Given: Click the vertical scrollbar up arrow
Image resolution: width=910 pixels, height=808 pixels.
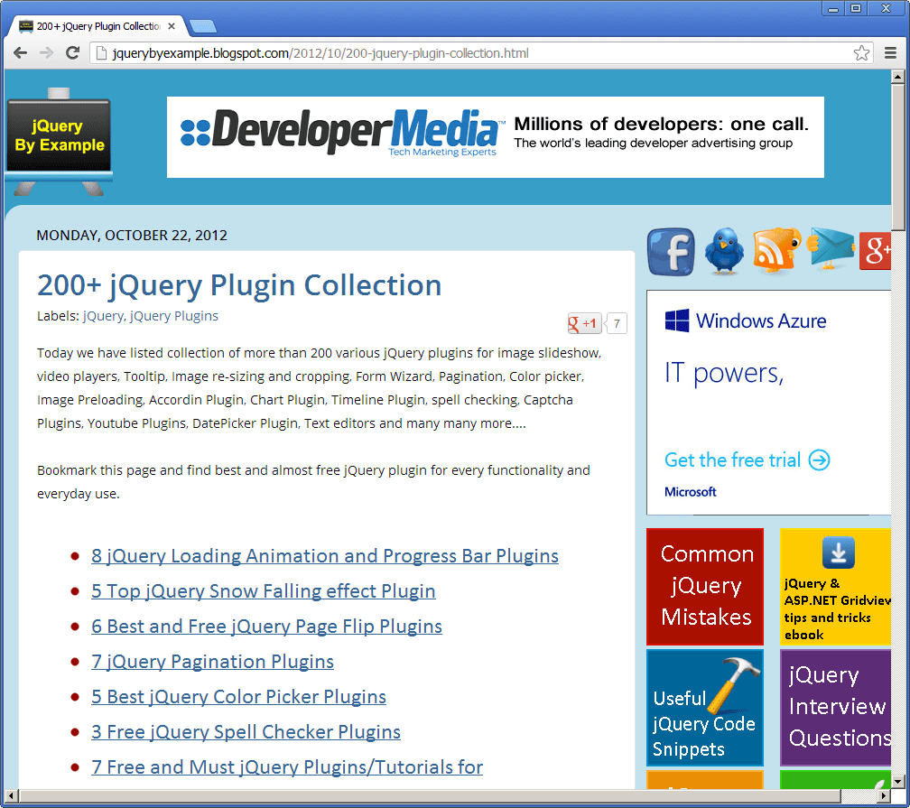Looking at the screenshot, I should pos(897,77).
